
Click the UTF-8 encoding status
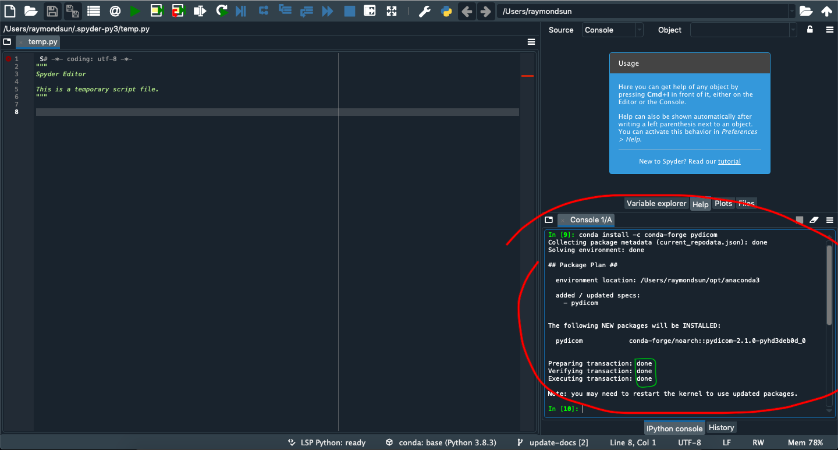(x=690, y=442)
